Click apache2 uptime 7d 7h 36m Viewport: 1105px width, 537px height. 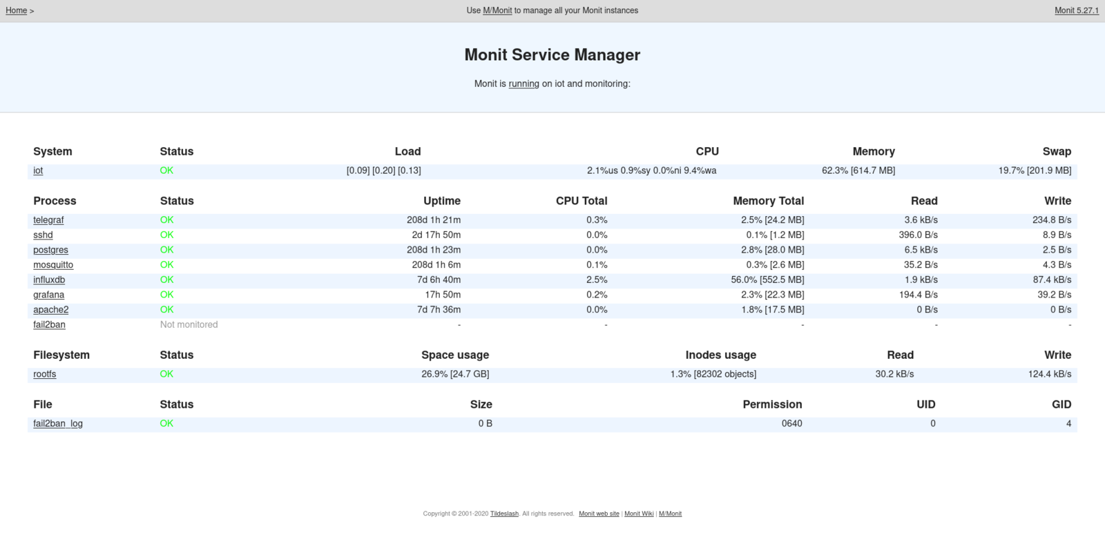point(439,310)
